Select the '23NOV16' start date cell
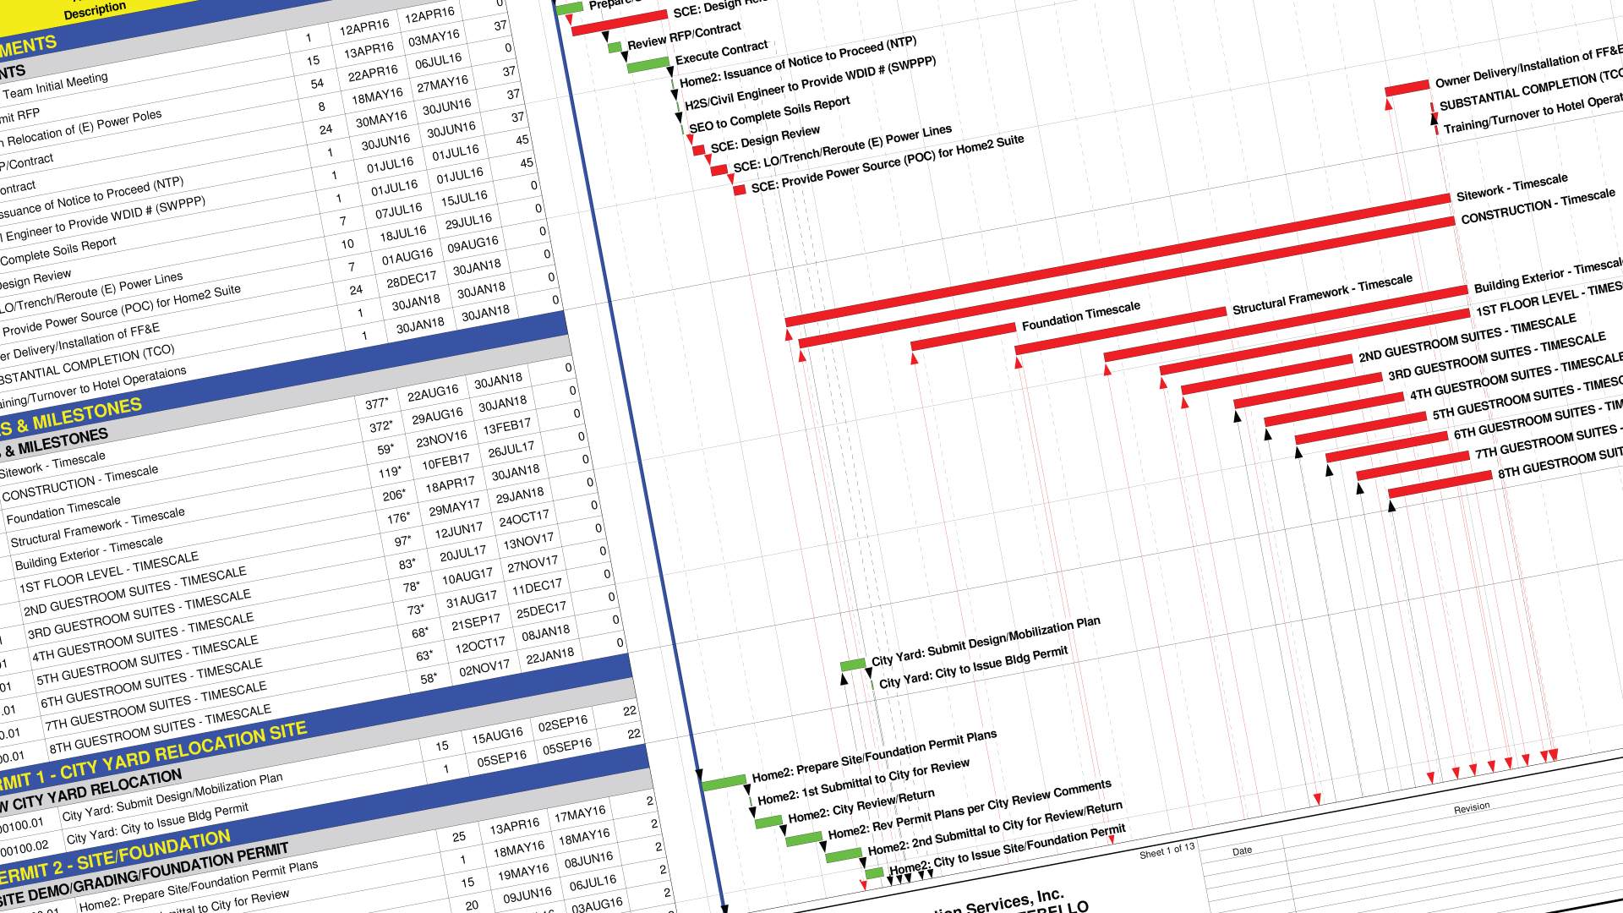 pos(441,440)
